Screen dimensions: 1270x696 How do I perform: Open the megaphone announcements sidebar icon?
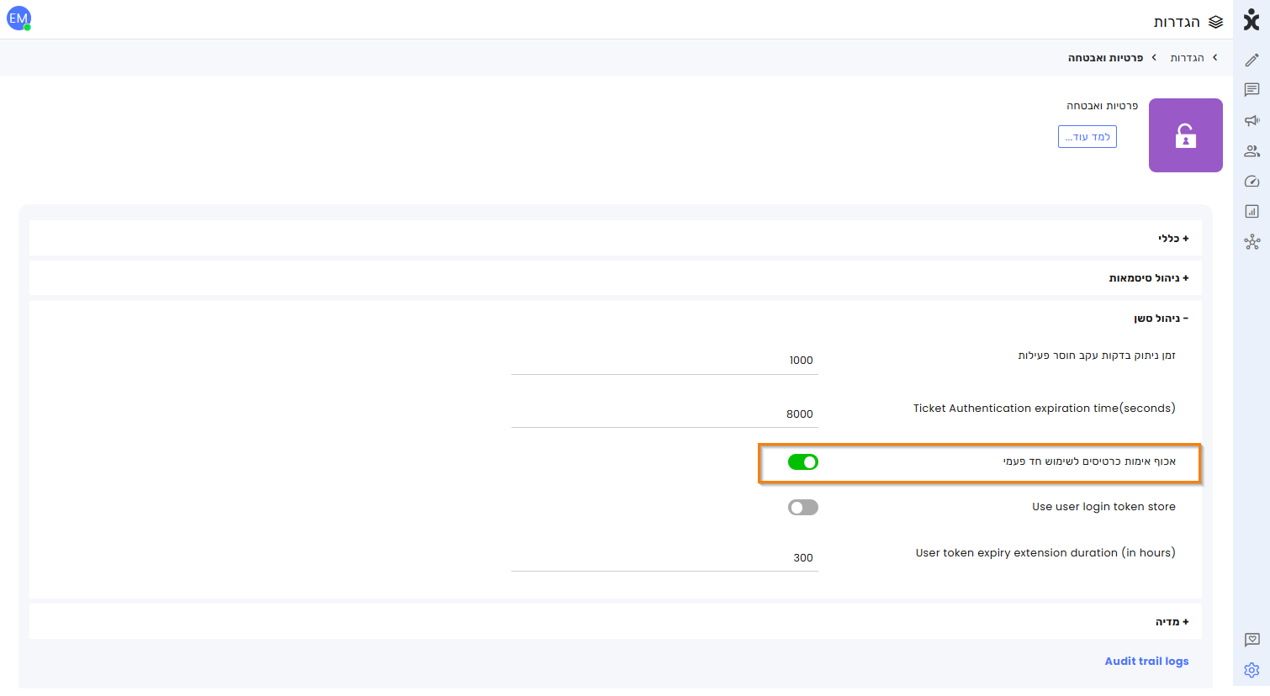1251,120
